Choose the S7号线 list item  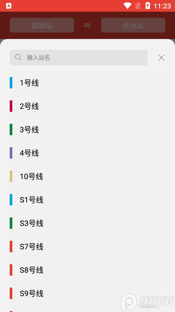pyautogui.click(x=87, y=247)
